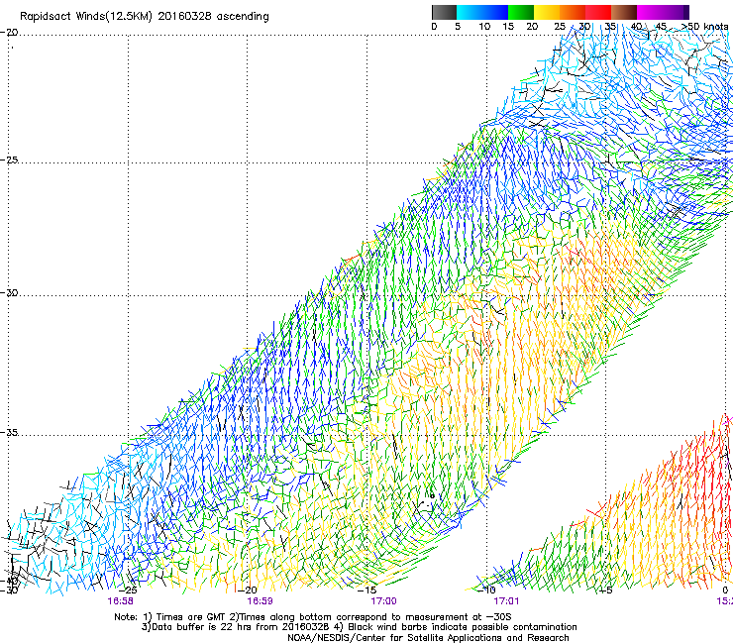Image resolution: width=733 pixels, height=644 pixels.
Task: Click the '-25' latitude label on left axis
Action: click(x=9, y=160)
